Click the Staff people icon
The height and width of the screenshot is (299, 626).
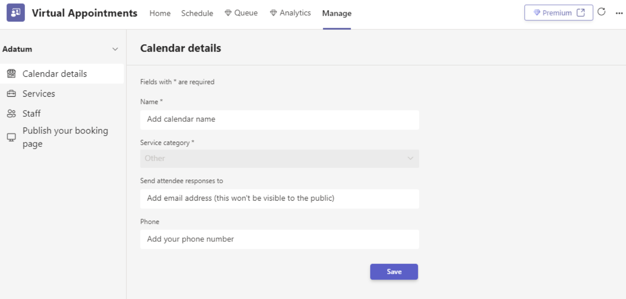coord(11,114)
